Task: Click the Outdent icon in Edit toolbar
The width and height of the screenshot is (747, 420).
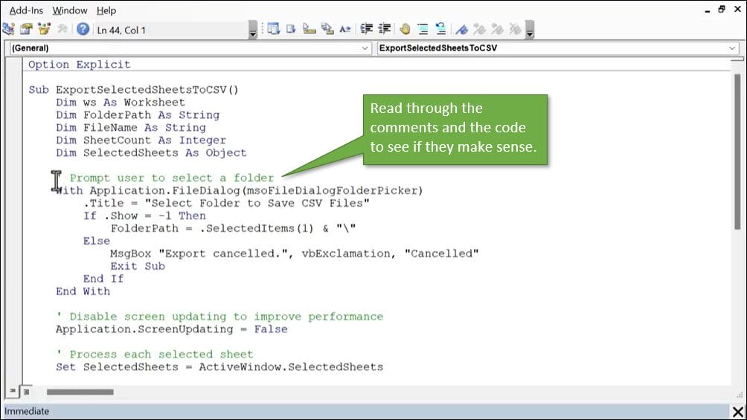Action: click(385, 30)
